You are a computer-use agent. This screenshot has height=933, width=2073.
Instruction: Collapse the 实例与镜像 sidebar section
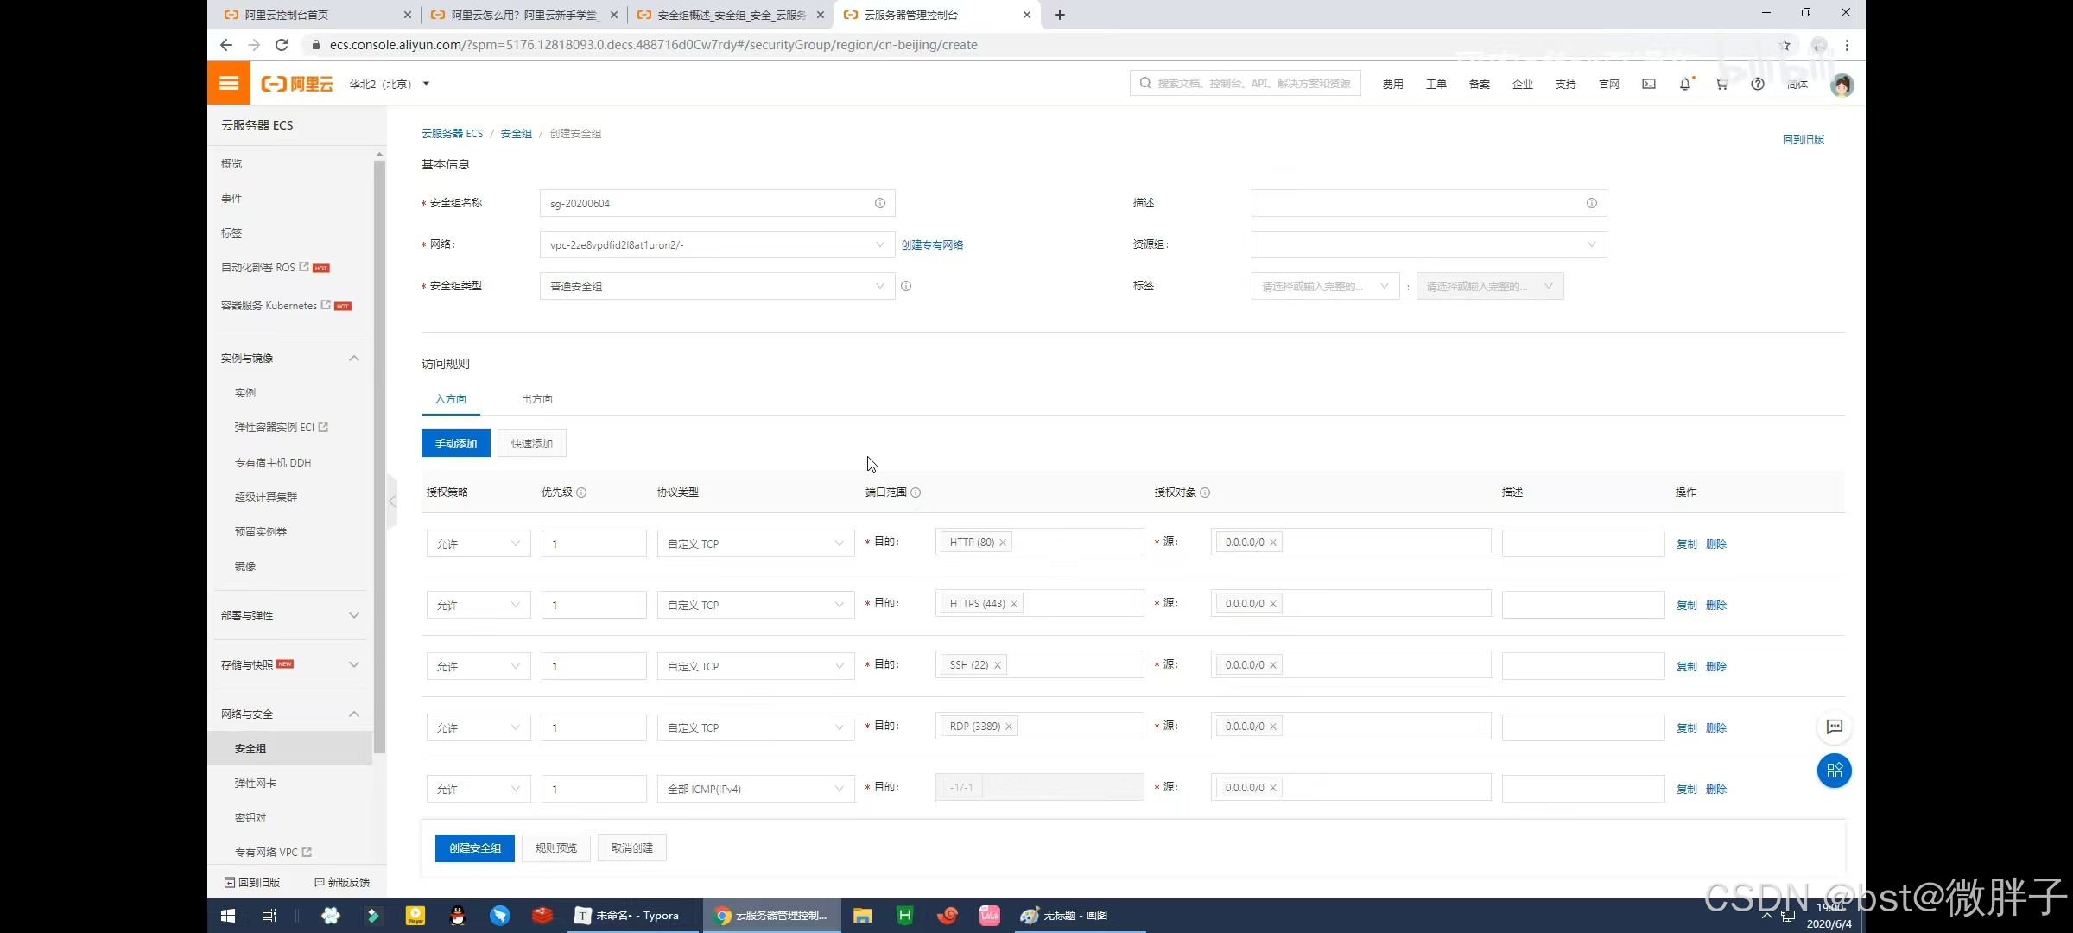pos(353,358)
